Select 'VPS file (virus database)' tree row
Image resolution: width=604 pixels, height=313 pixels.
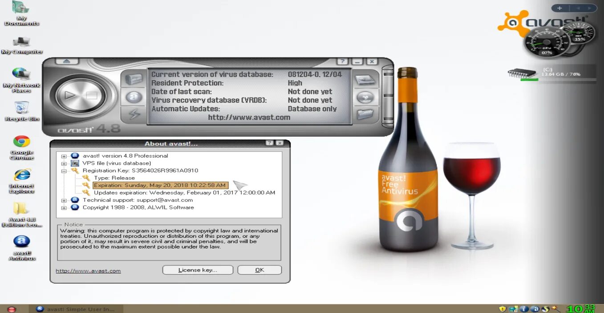point(117,163)
